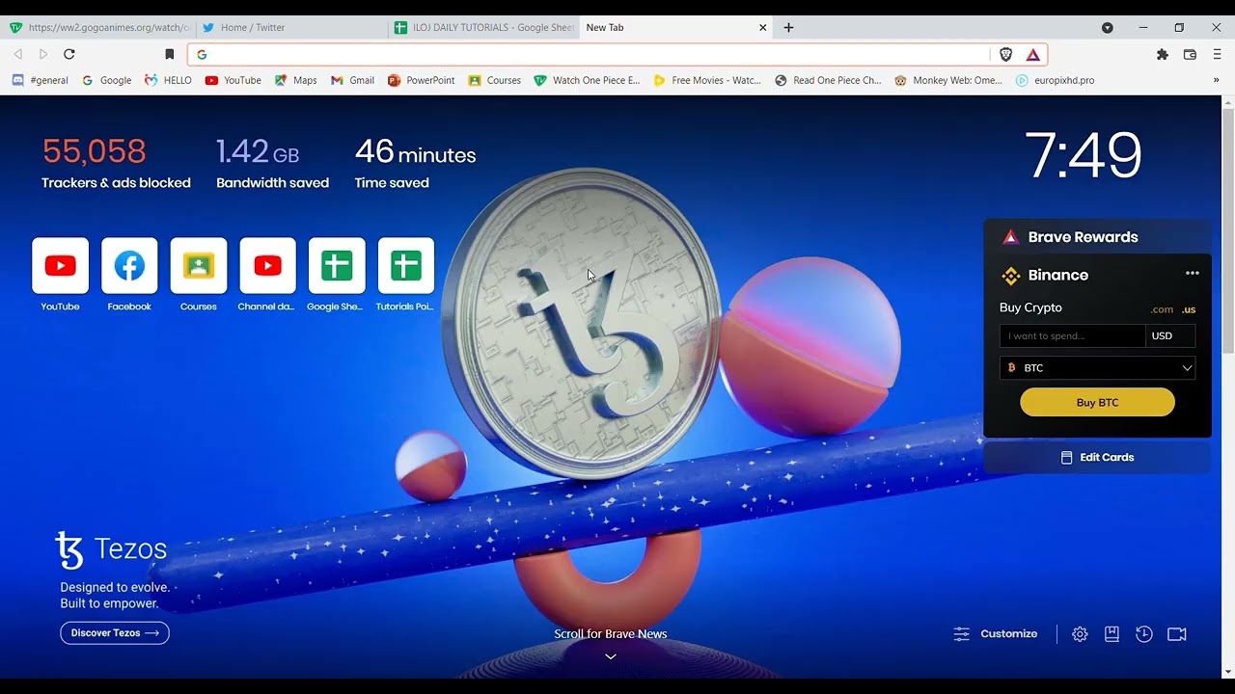The width and height of the screenshot is (1235, 694).
Task: Open the Courses bookmark in bookmarks bar
Action: [x=494, y=81]
